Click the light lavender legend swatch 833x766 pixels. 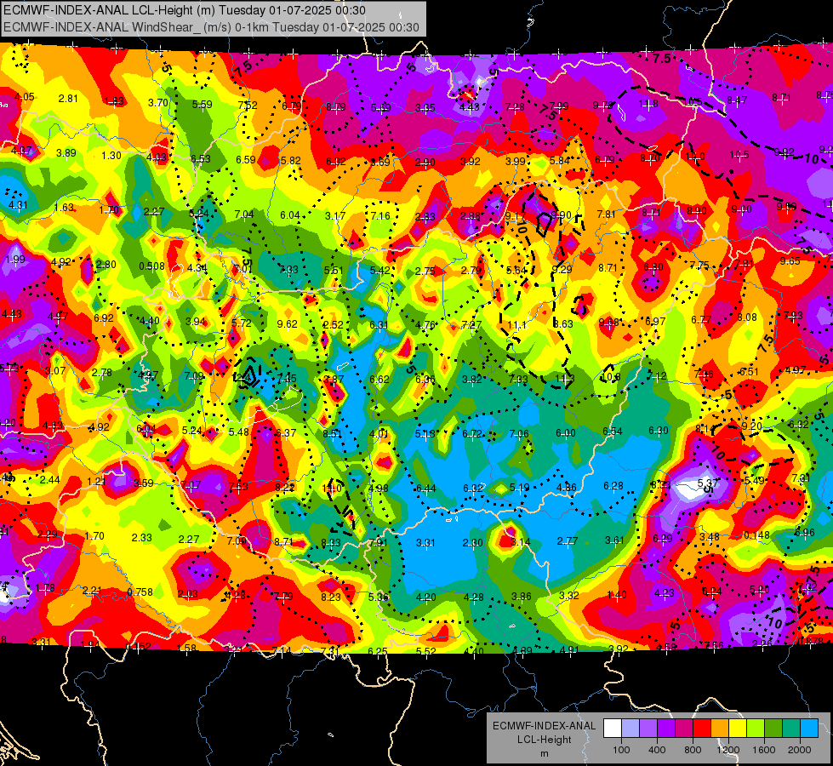[x=630, y=729]
